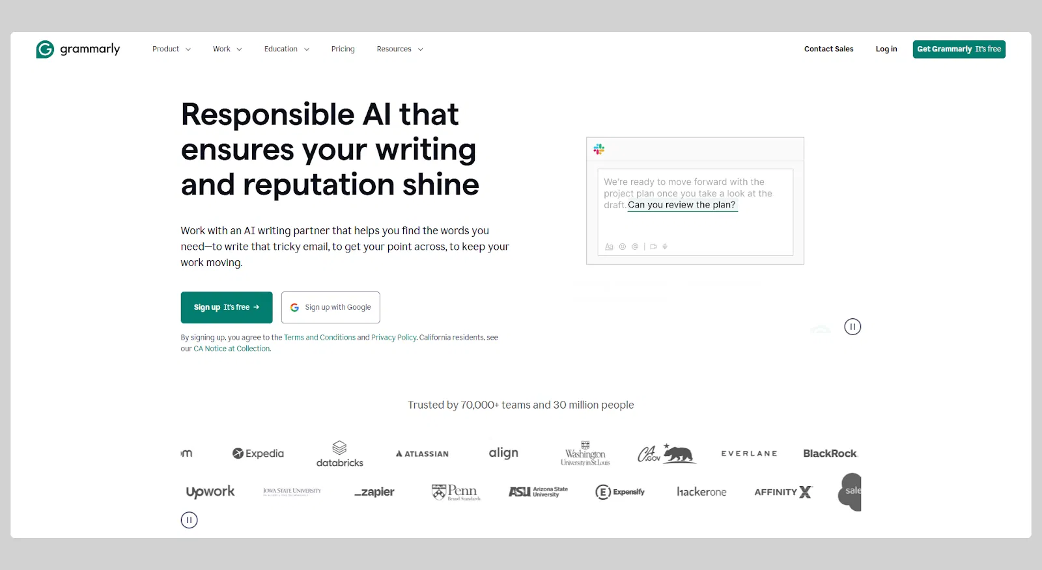Click the CA.gov bear logo
The height and width of the screenshot is (570, 1042).
tap(667, 454)
